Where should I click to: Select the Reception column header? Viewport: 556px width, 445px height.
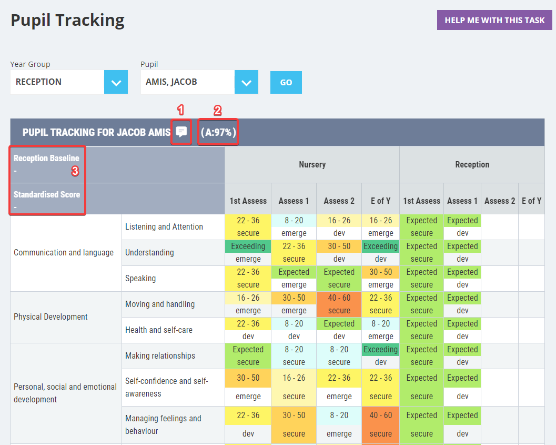pos(472,164)
